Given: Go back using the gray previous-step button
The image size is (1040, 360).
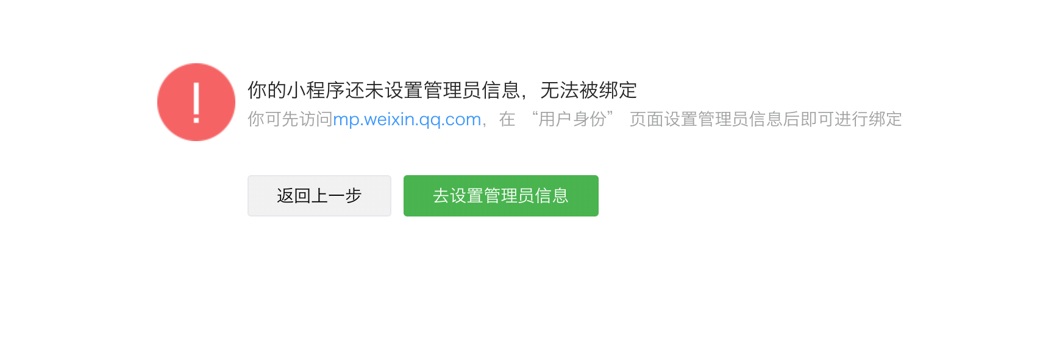Looking at the screenshot, I should (319, 196).
